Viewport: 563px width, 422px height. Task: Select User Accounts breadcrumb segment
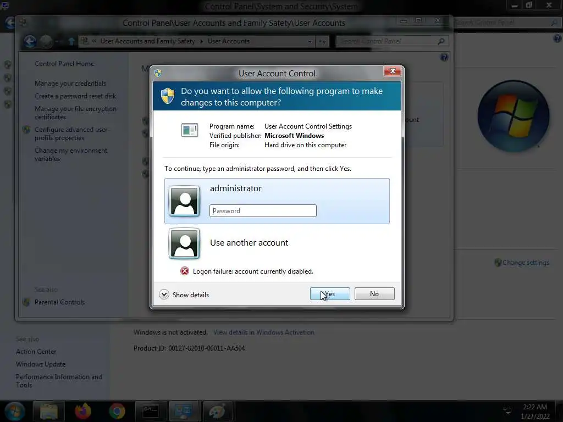coord(228,41)
